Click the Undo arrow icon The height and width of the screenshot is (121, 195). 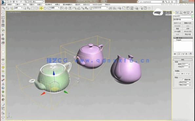(x=16, y=2)
